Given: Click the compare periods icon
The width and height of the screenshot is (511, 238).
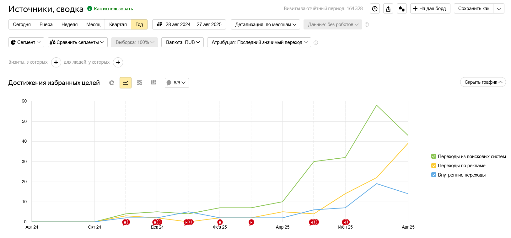Looking at the screenshot, I should pyautogui.click(x=402, y=9).
